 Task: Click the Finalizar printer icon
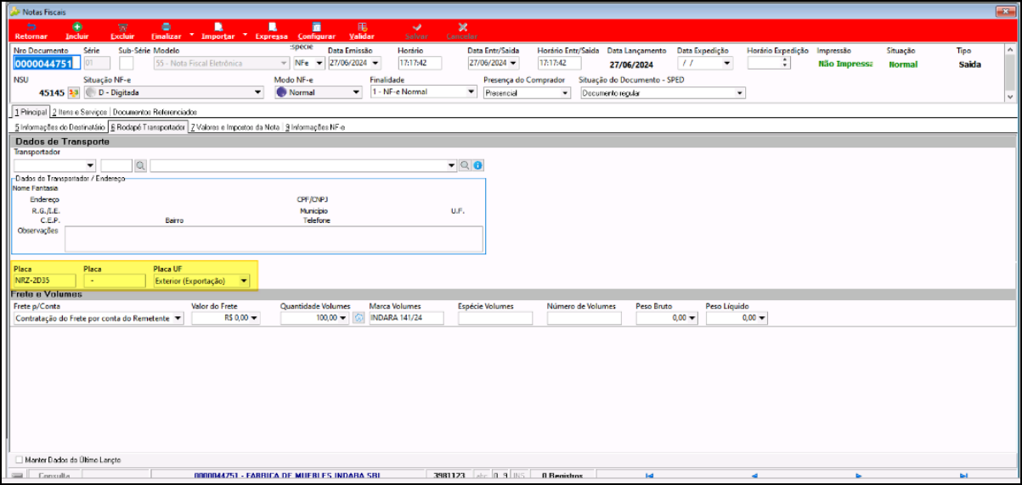pyautogui.click(x=167, y=27)
